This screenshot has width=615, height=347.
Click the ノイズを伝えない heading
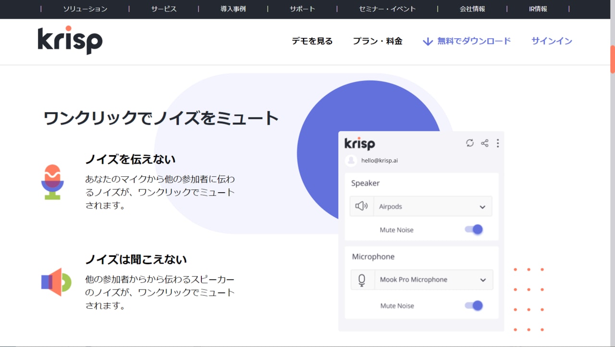click(x=131, y=159)
